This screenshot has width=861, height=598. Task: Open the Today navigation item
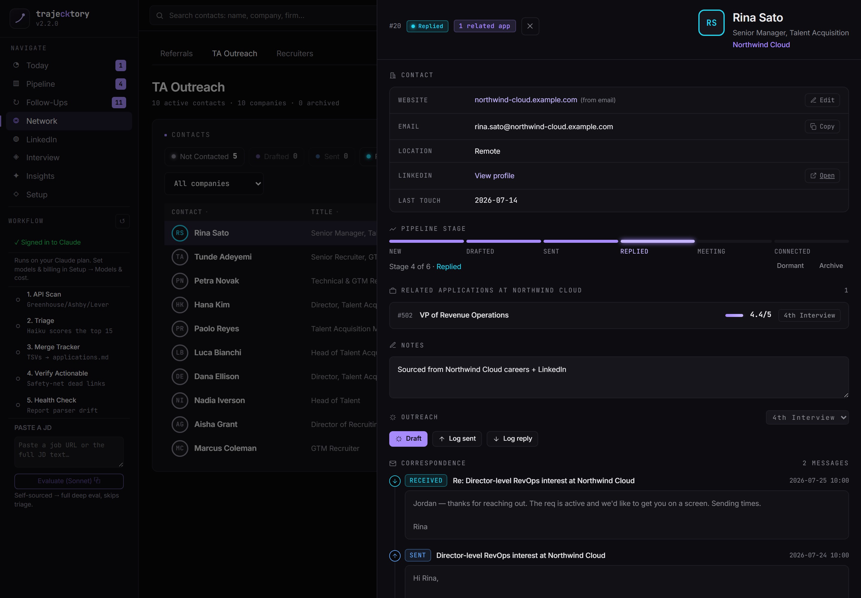(x=69, y=65)
